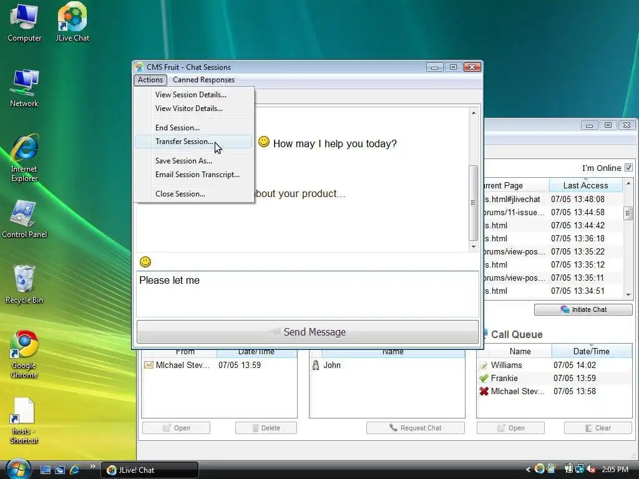Click the Delete button

[x=266, y=428]
